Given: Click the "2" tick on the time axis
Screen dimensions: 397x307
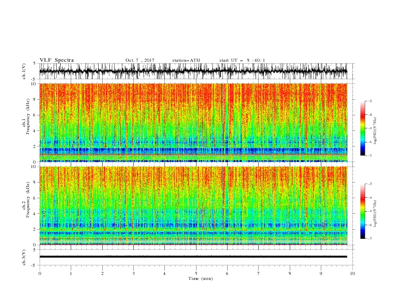Looking at the screenshot, I should [102, 273].
